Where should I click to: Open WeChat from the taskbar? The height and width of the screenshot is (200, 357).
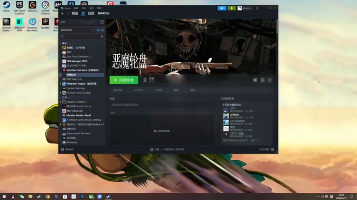pyautogui.click(x=21, y=196)
